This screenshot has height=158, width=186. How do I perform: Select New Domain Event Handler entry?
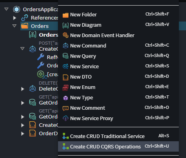tap(118, 36)
